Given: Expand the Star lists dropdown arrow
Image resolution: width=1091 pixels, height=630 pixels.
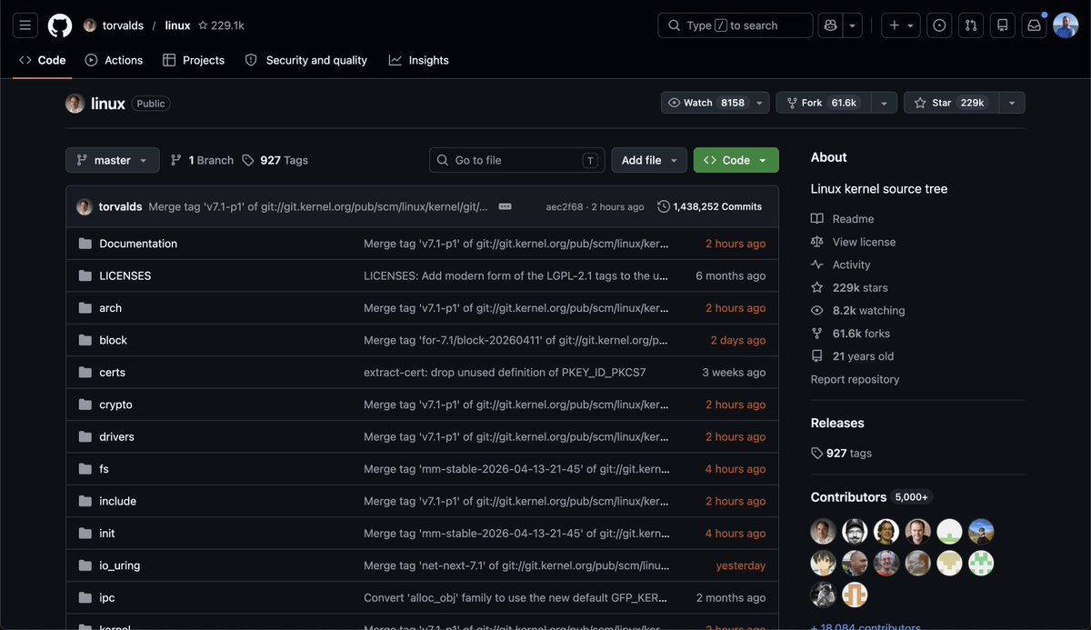Looking at the screenshot, I should pos(1012,103).
